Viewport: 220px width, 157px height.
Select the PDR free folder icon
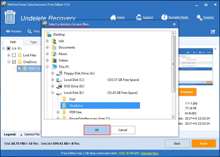click(64, 112)
